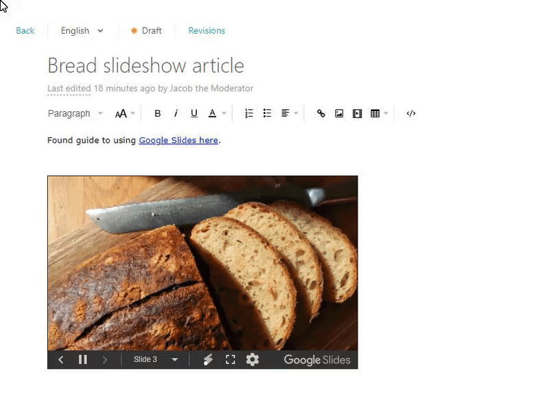This screenshot has width=549, height=408.
Task: Go Back to previous page
Action: (x=25, y=31)
